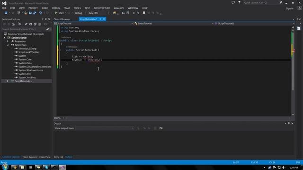
Task: Switch to the Error List tab
Action: tap(58, 157)
